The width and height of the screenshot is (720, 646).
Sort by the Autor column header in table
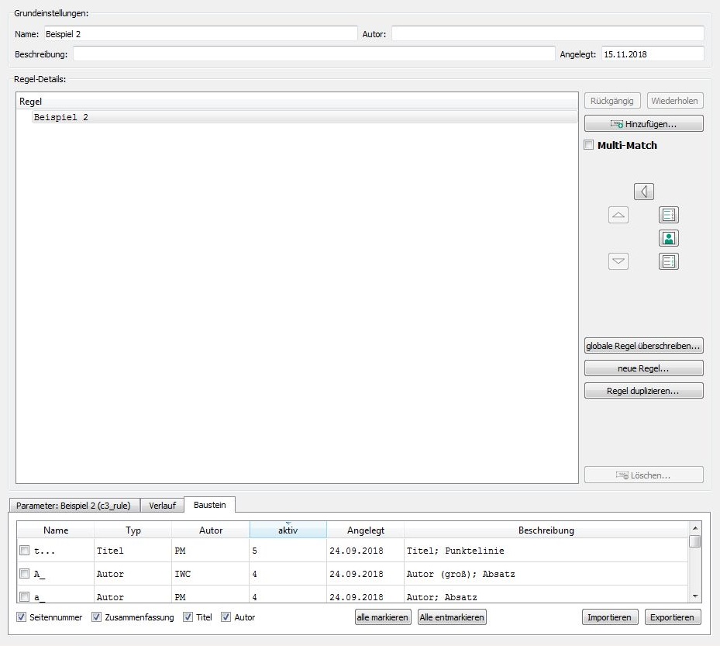coord(211,530)
